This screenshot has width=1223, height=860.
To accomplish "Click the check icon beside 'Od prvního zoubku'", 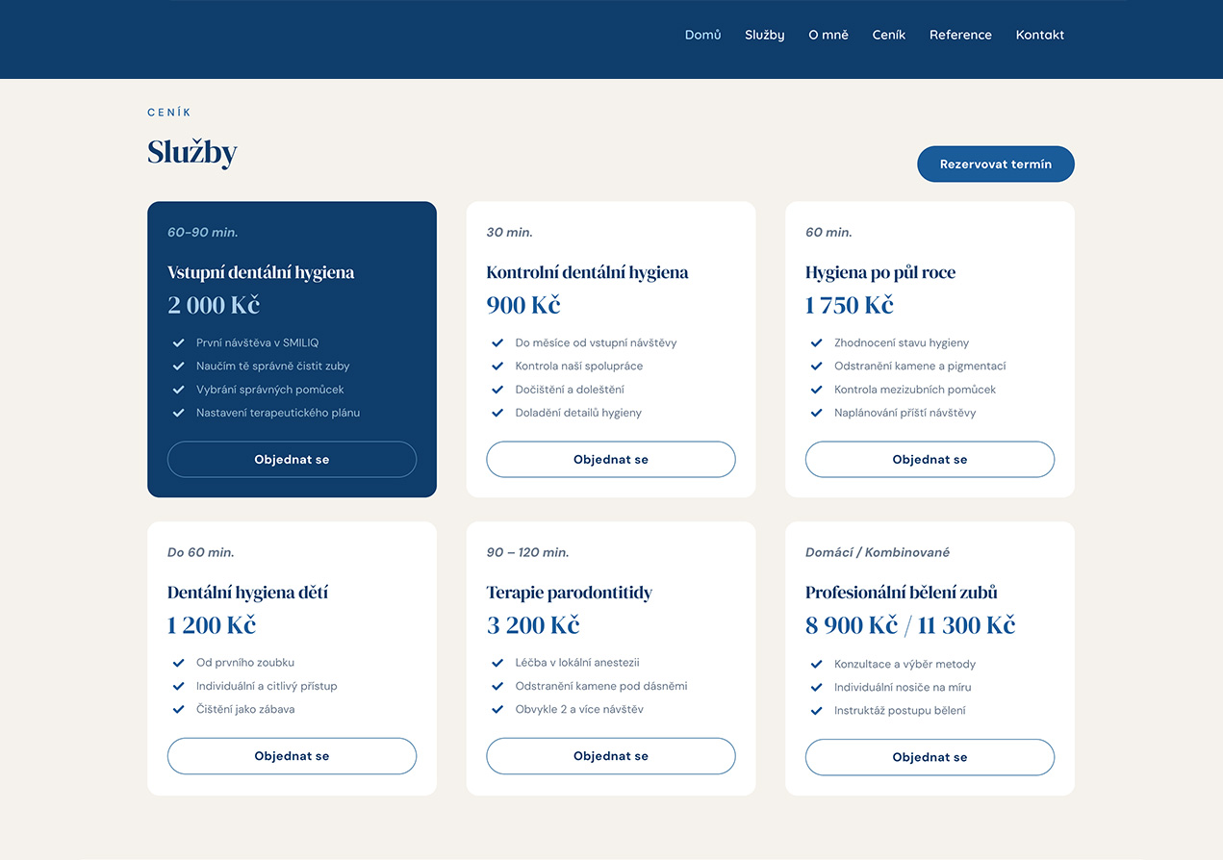I will tap(178, 663).
